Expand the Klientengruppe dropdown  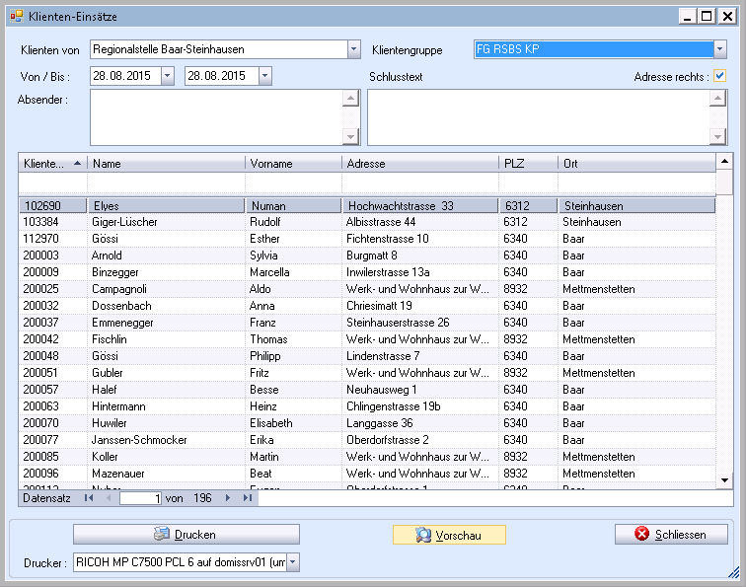point(719,49)
